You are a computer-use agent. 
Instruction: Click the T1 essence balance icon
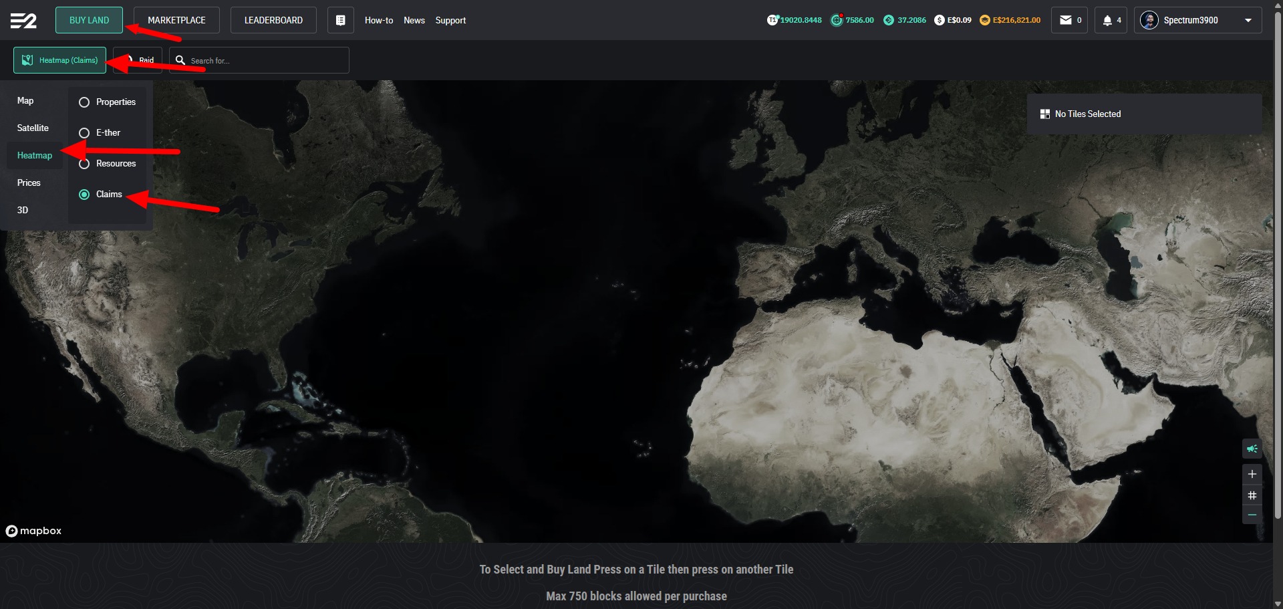click(x=772, y=20)
